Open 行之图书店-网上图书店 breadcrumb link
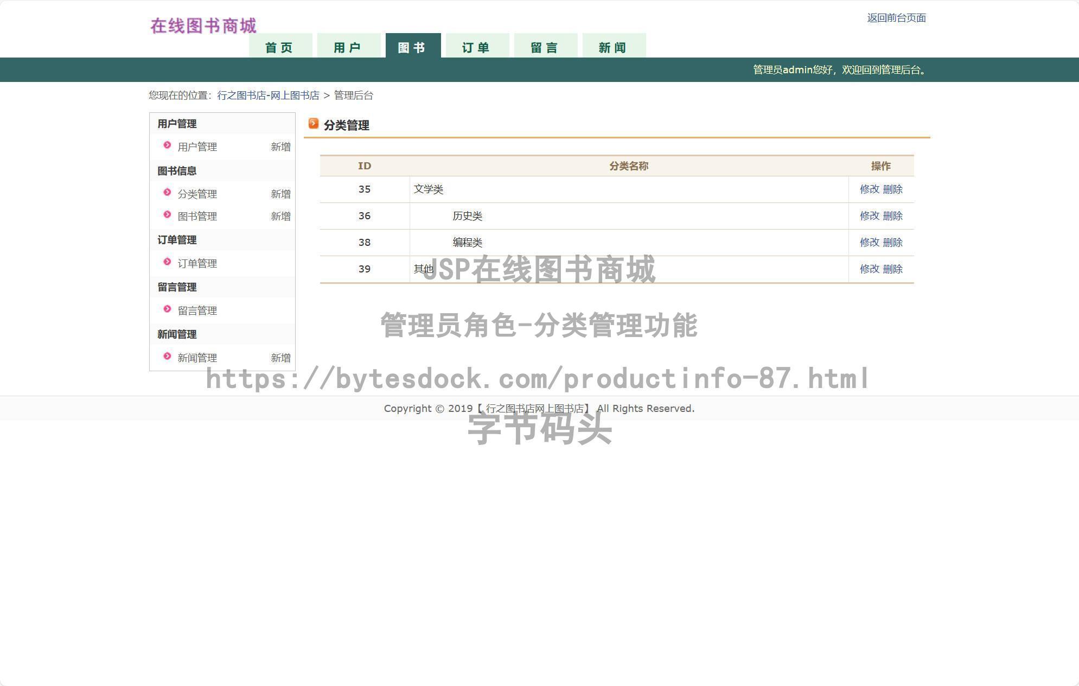This screenshot has height=686, width=1079. [268, 96]
